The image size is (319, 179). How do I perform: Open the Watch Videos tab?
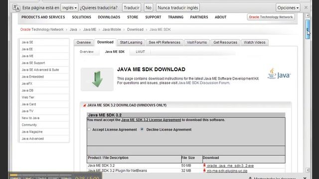tap(255, 42)
